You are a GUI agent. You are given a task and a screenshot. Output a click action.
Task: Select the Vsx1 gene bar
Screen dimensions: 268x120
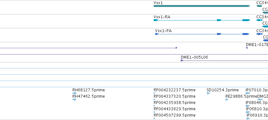(x=202, y=6)
